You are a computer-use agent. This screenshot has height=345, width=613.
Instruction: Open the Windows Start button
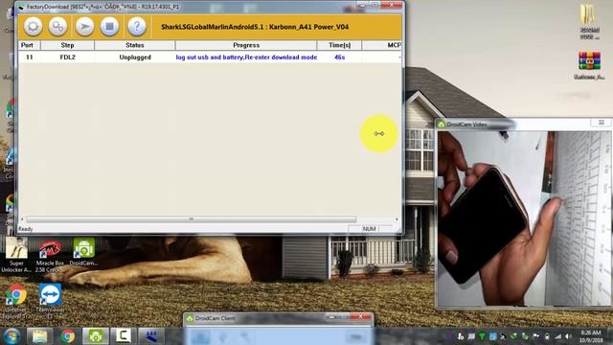11,336
